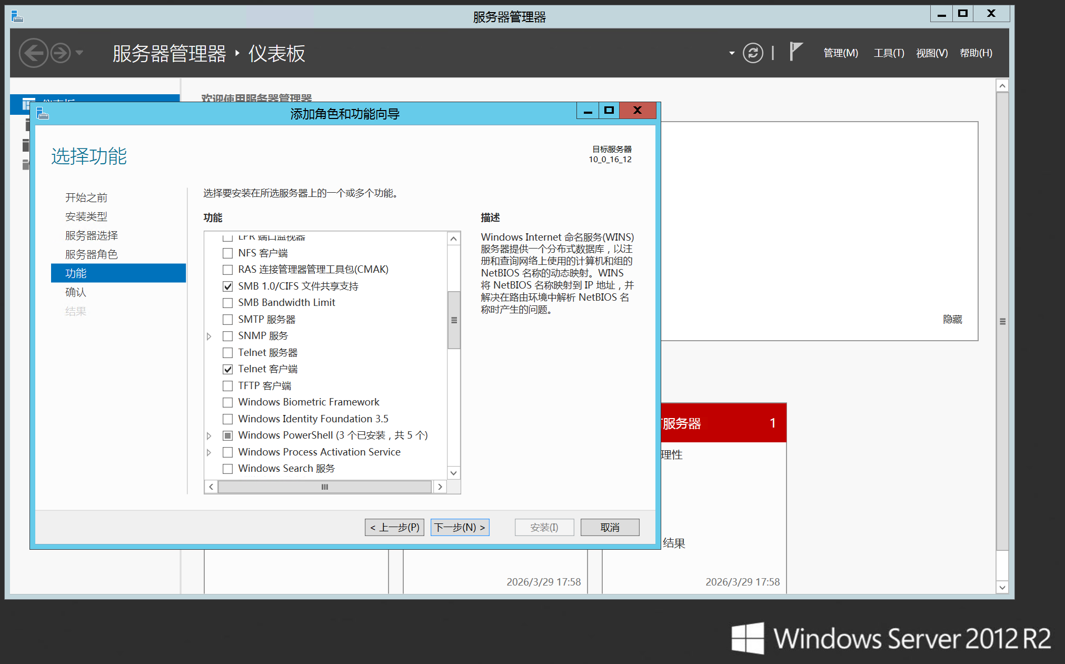
Task: Go to 服务器角色 wizard step
Action: [x=92, y=254]
